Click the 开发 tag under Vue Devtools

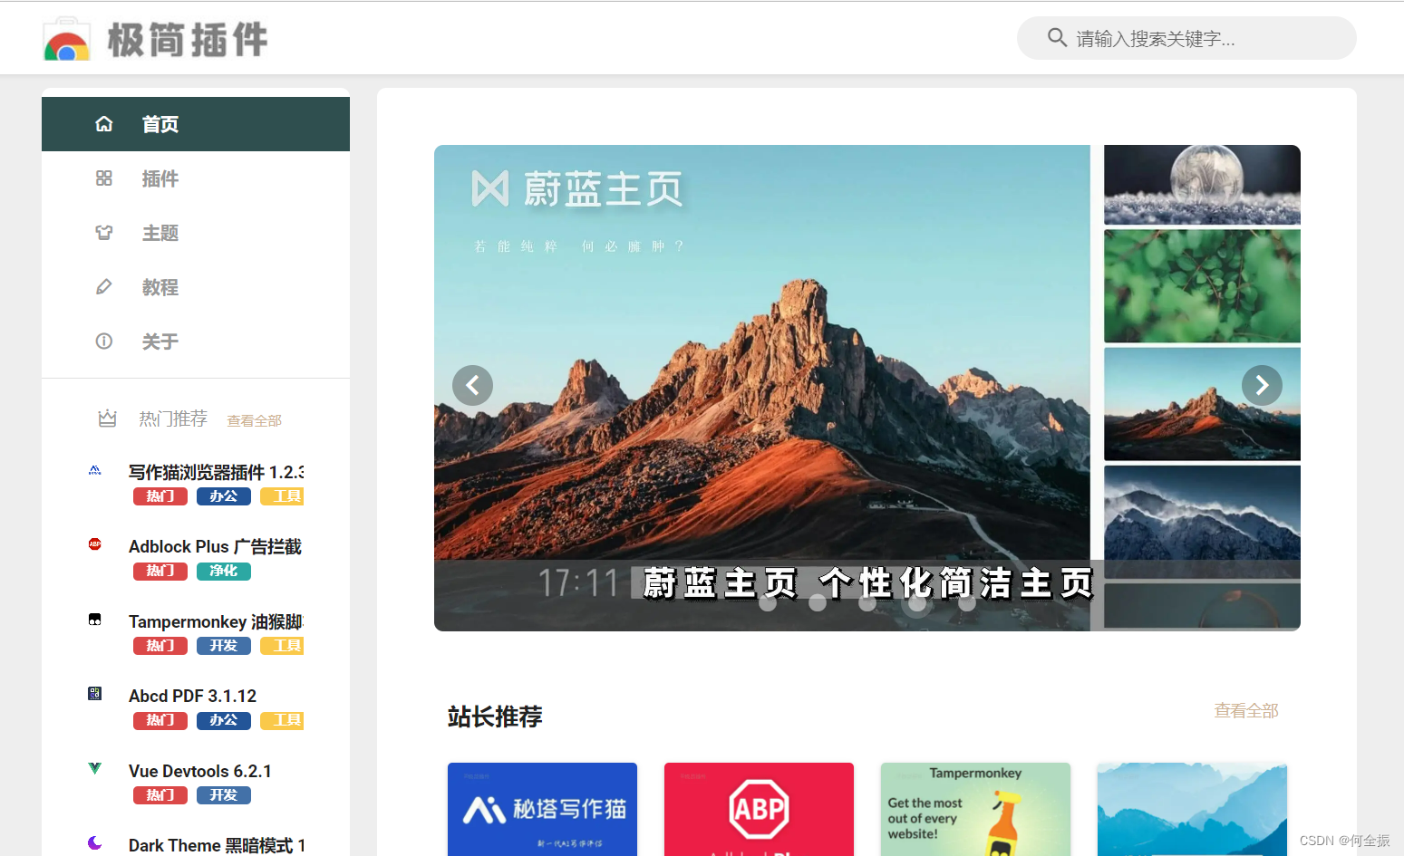tap(224, 795)
